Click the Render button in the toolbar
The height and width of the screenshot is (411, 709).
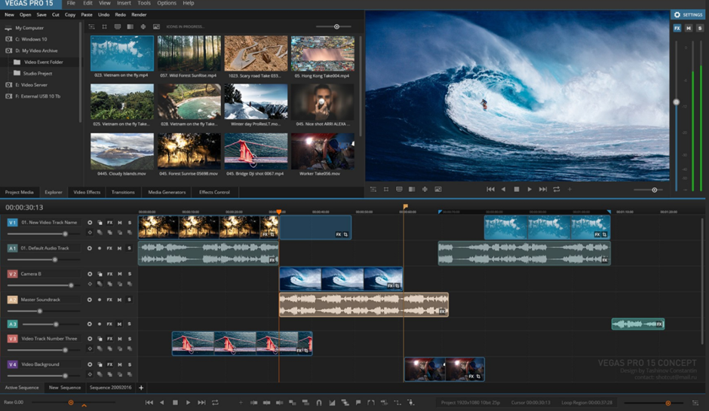pos(139,14)
